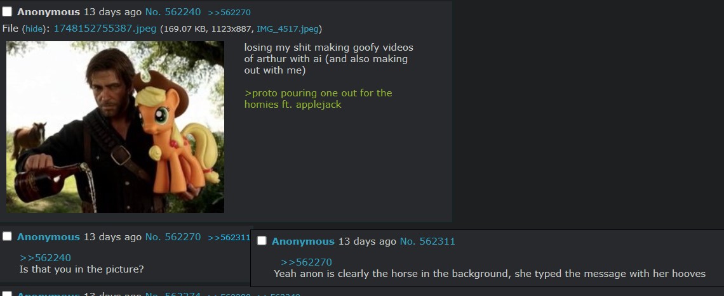Click the hide link next to File
724x296 pixels.
(x=34, y=29)
